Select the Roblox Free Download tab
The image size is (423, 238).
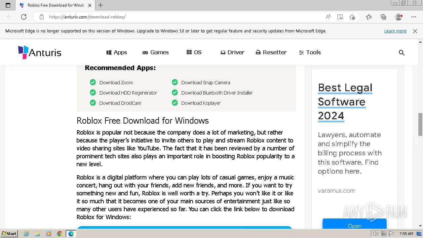[55, 5]
